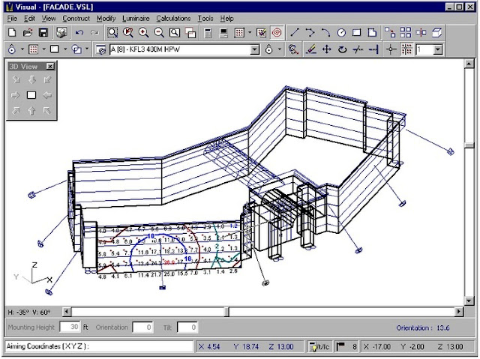Screen dimensions: 480x359
Task: Open the Calculations menu
Action: click(173, 19)
